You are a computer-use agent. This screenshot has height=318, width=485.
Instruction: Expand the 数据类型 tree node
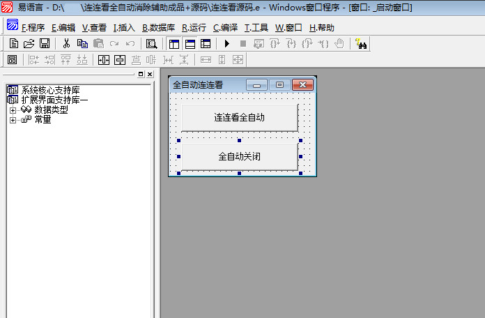pyautogui.click(x=13, y=110)
